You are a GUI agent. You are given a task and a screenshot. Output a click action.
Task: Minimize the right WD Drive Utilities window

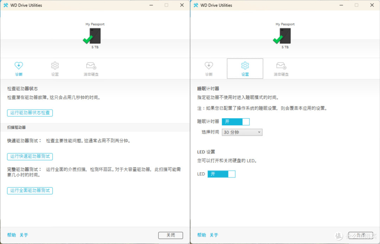(x=341, y=5)
